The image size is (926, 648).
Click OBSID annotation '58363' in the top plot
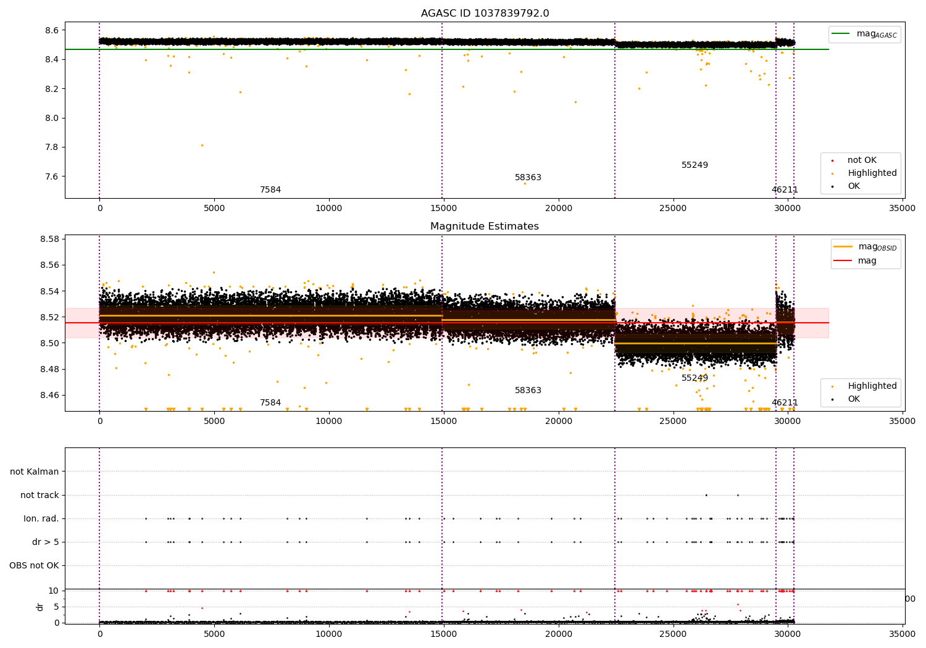point(528,178)
